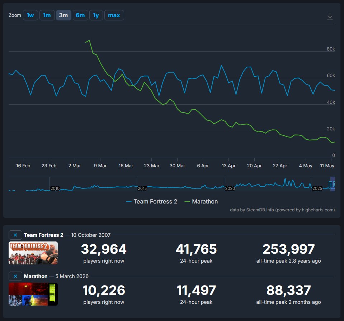Viewport: 344px width, 321px height.
Task: Click the 11,497 24-hour peak value
Action: pyautogui.click(x=196, y=290)
